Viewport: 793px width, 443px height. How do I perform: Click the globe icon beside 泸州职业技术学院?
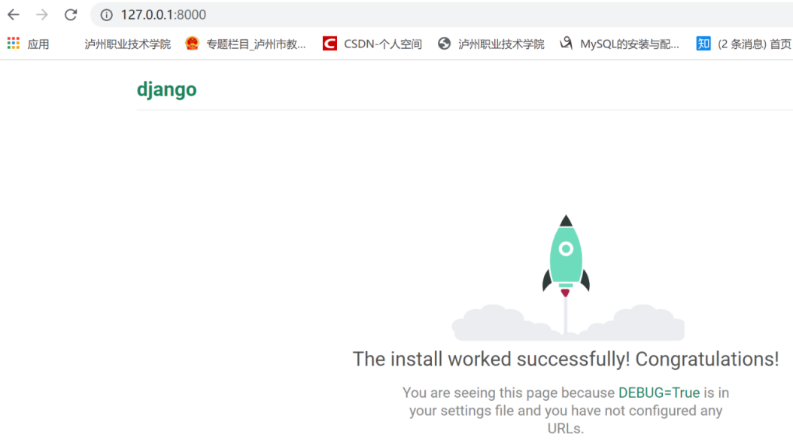pos(444,43)
